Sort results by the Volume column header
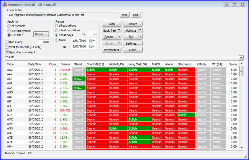Image resolution: width=249 pixels, height=160 pixels. [65, 64]
